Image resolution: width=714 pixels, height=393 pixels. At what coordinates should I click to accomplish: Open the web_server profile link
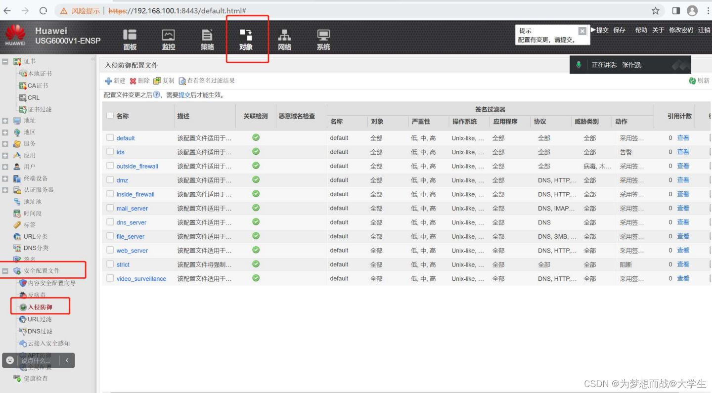(132, 250)
